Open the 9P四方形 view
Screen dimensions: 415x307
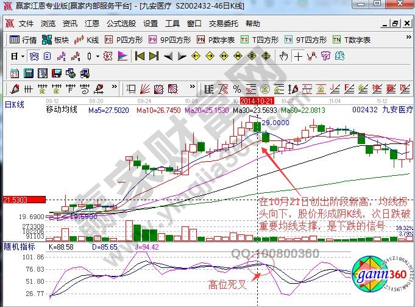point(169,40)
